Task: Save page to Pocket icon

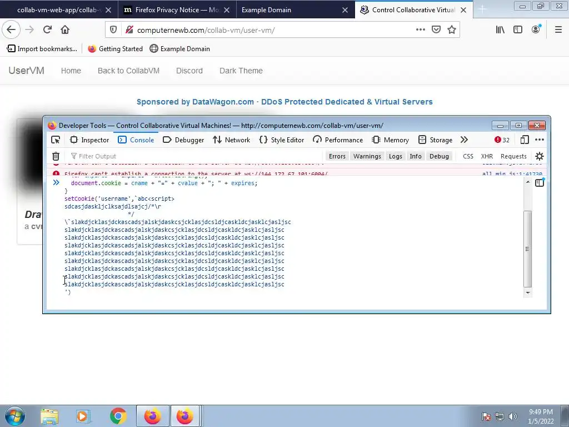Action: (436, 30)
